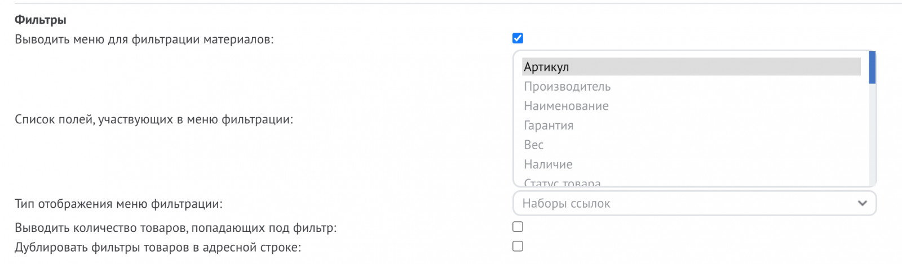This screenshot has width=902, height=264.
Task: Select Гарантия in the fields list
Action: coord(691,126)
